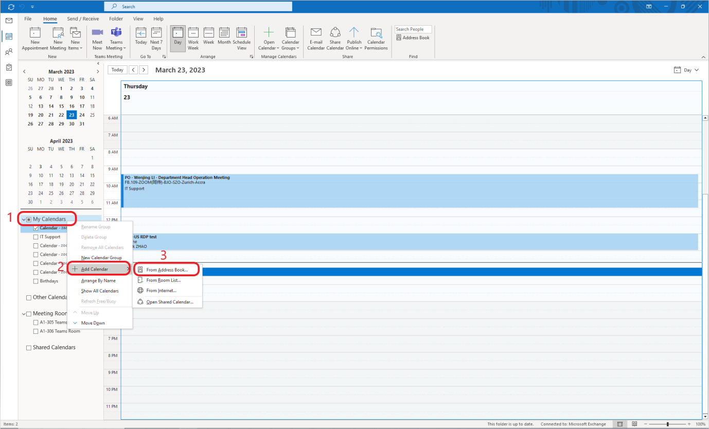Click the New Appointment ribbon icon
This screenshot has height=429, width=709.
(x=35, y=38)
